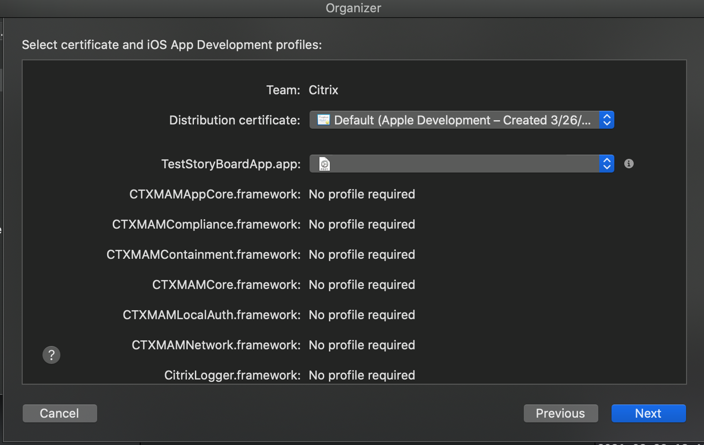
Task: Click the CitrixLogger.framework label
Action: [x=232, y=375]
